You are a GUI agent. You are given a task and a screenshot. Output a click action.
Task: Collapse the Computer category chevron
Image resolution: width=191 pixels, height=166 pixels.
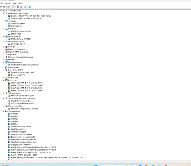coord(4,21)
